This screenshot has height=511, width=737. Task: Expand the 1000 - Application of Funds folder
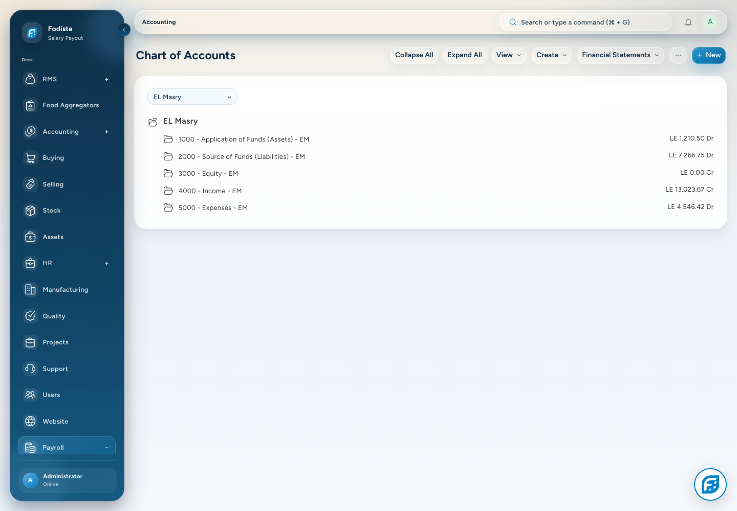pos(168,139)
